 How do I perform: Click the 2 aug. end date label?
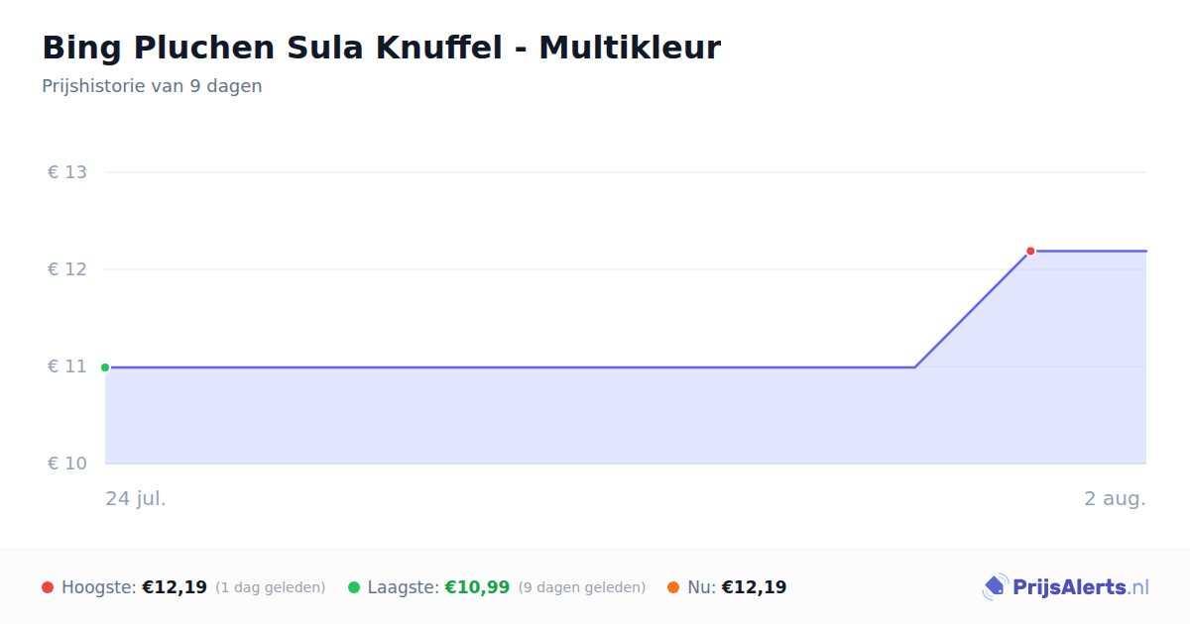[x=1115, y=498]
